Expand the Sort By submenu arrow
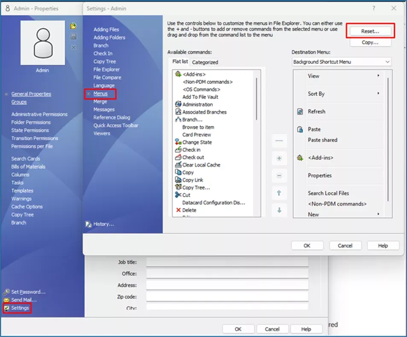 click(x=378, y=93)
